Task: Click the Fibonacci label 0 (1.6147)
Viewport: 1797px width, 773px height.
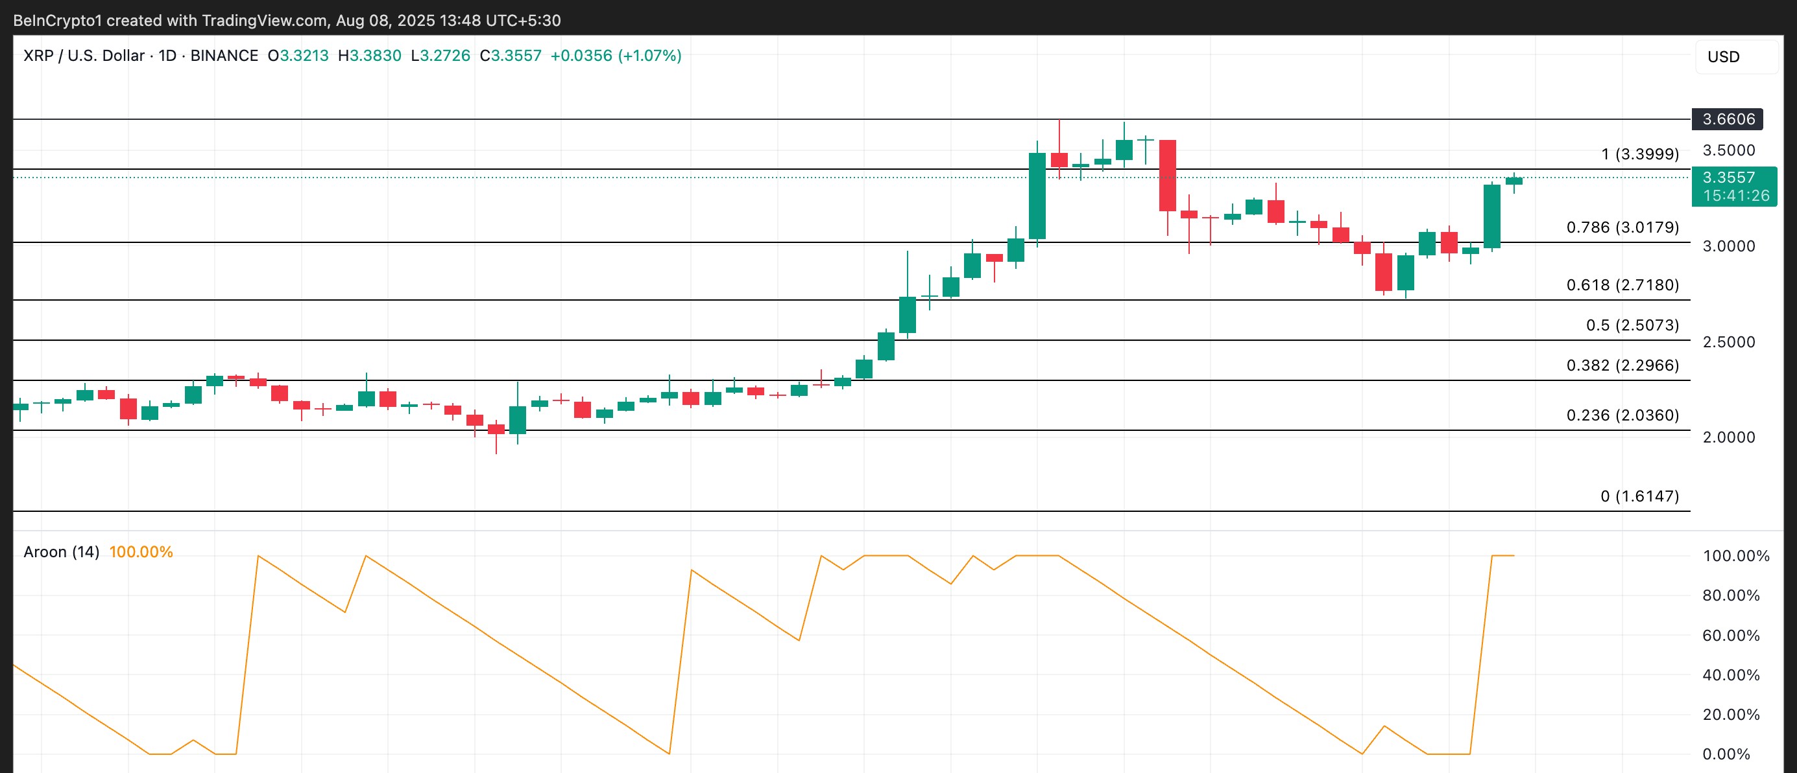Action: (x=1639, y=496)
